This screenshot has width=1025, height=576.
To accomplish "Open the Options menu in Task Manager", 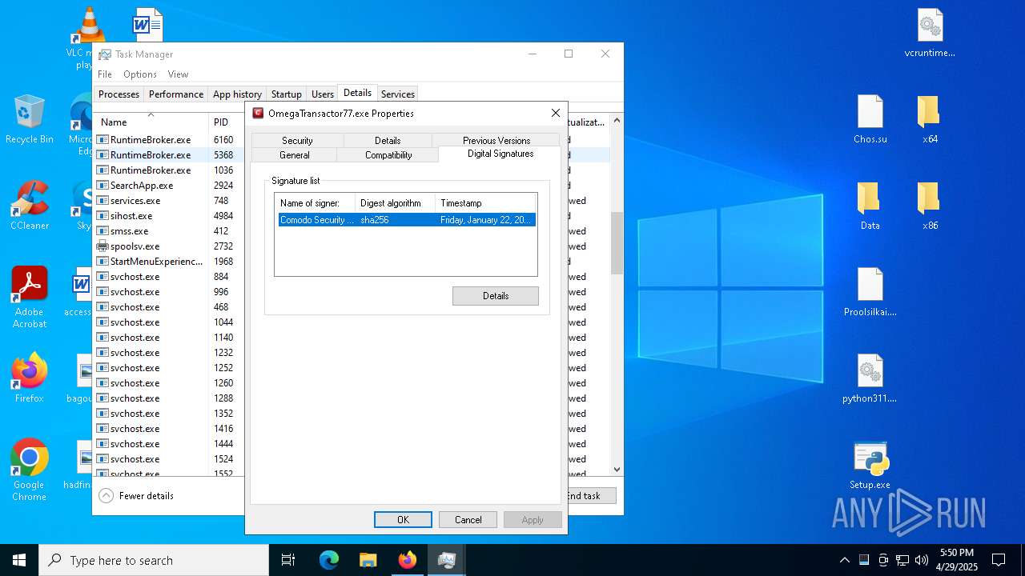I will (x=140, y=74).
